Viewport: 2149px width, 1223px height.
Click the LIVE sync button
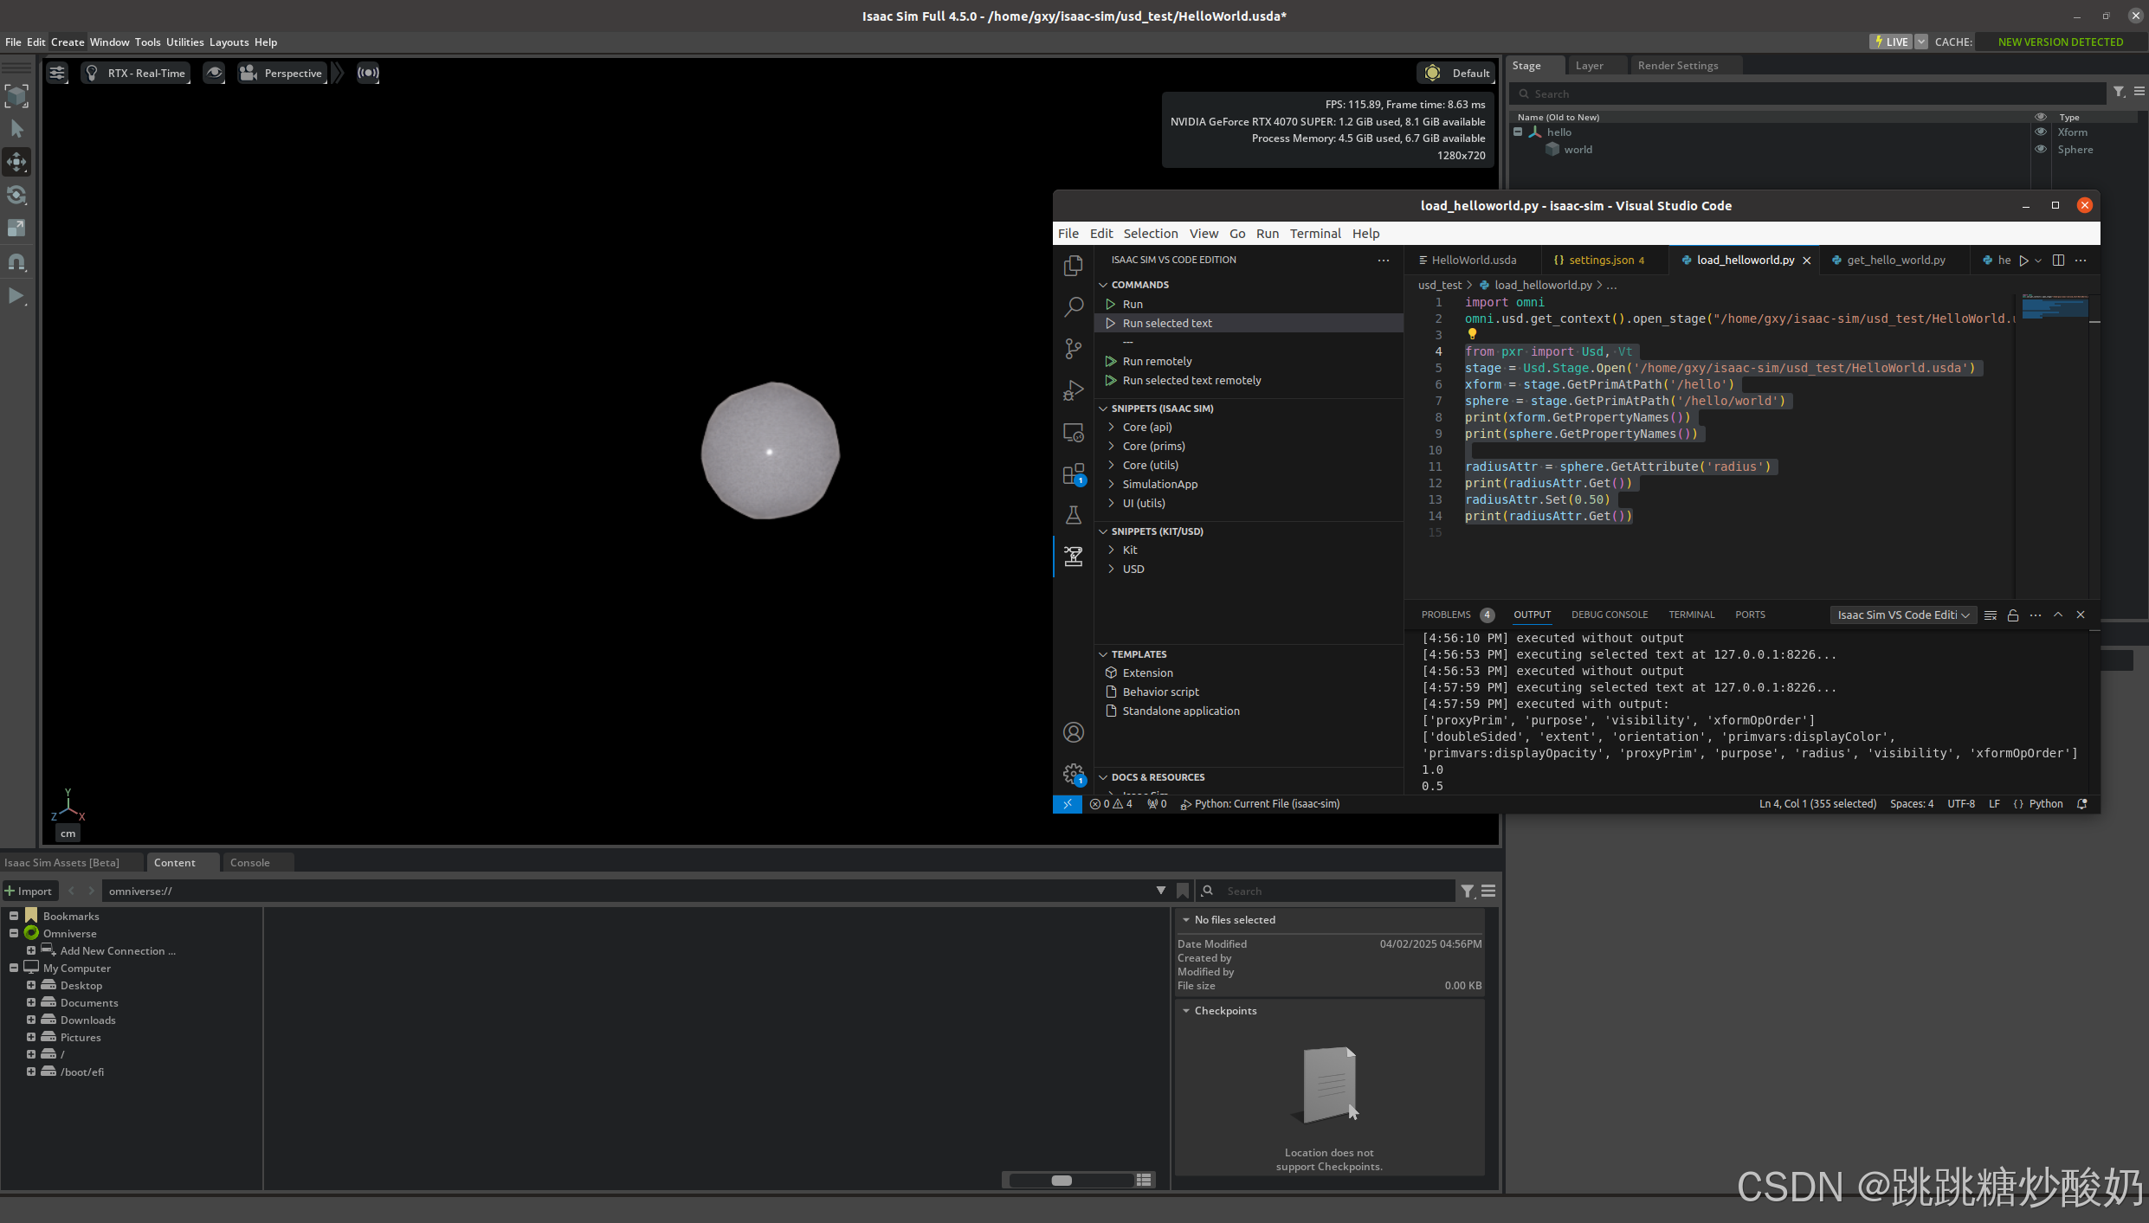1891,42
